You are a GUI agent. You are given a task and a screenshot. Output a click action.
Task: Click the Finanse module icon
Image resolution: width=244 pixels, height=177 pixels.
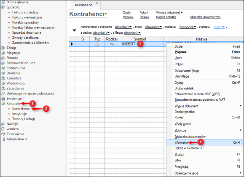coord(3,58)
